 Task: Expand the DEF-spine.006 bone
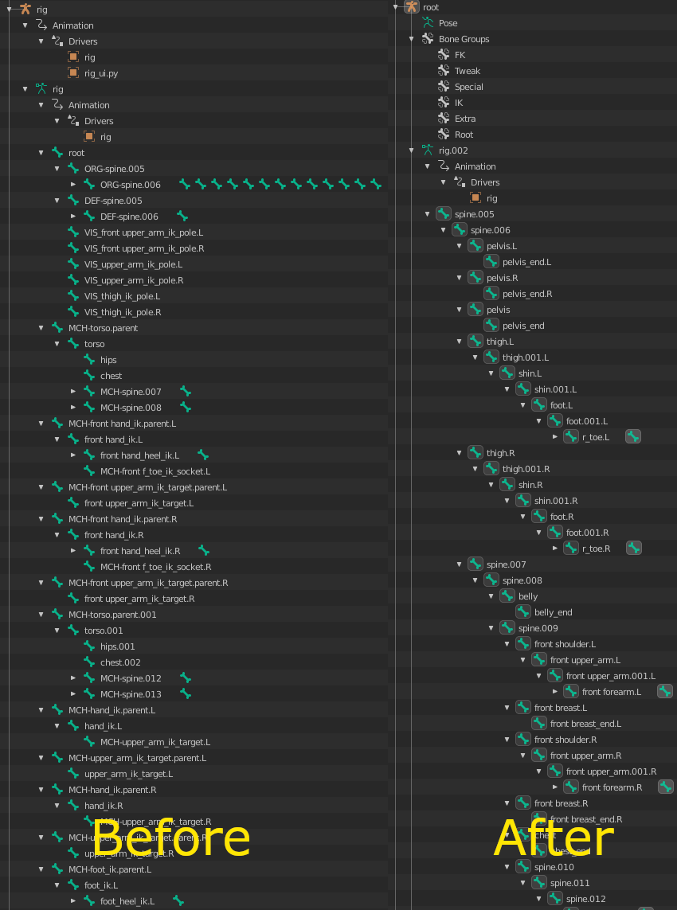pyautogui.click(x=73, y=217)
